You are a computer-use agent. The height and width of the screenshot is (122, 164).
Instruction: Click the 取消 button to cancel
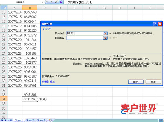(153, 82)
